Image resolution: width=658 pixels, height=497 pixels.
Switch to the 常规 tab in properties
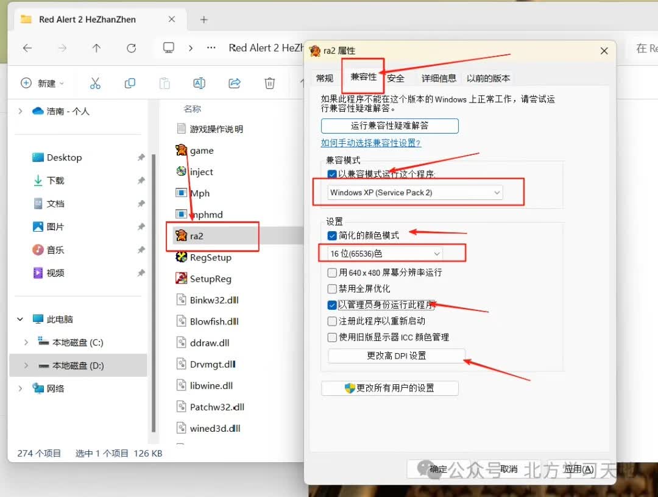[325, 78]
